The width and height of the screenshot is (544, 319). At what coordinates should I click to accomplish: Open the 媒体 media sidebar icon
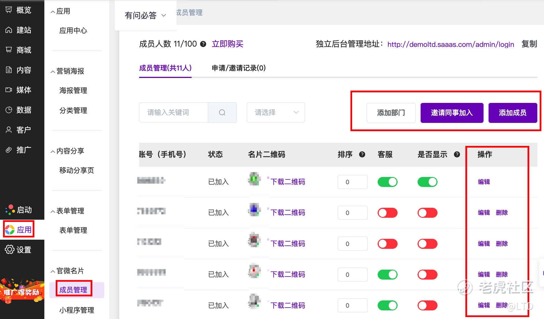(9, 90)
